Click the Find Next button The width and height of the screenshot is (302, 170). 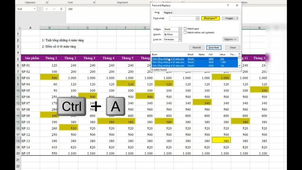coord(214,47)
